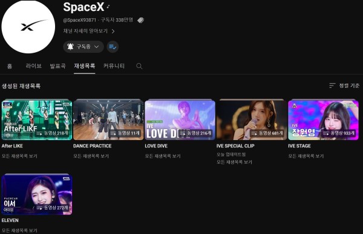Open the DANCE PRACTICE playlist thumbnail
The image size is (363, 234).
point(108,120)
